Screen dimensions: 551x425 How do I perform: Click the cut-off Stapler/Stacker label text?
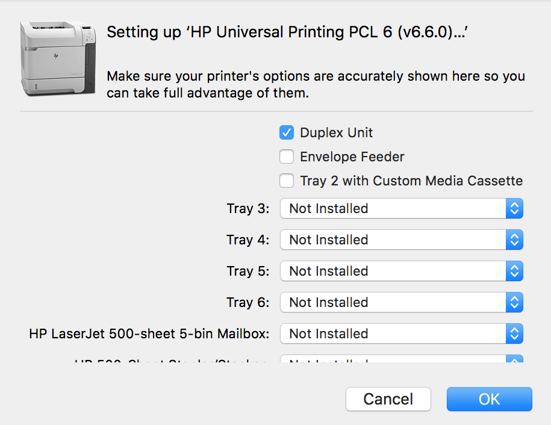click(172, 361)
